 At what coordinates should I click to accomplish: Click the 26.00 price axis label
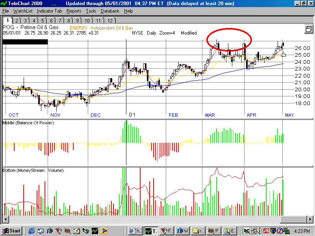[302, 48]
